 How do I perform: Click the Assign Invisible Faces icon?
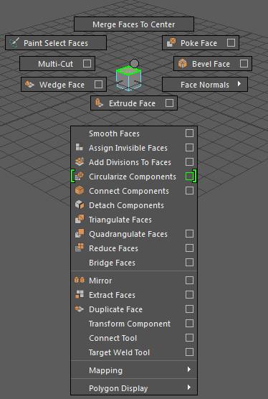80,147
